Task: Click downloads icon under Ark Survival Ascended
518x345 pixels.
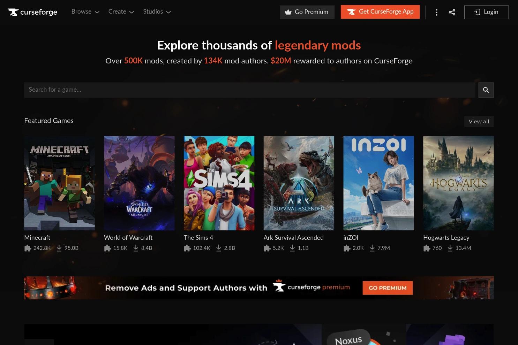Action: [x=292, y=248]
